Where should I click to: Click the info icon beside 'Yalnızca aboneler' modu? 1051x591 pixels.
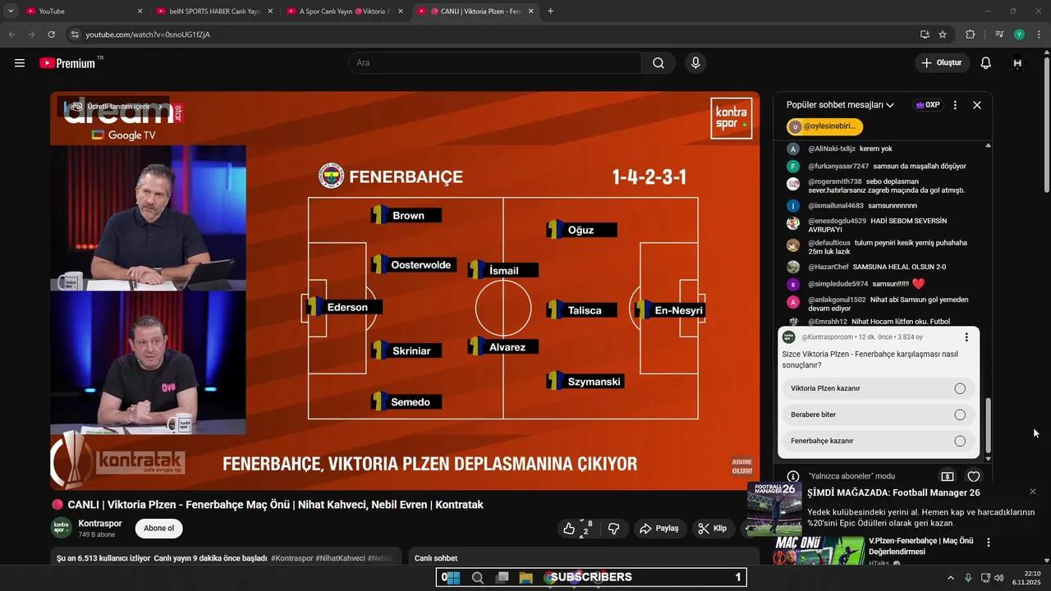coord(793,476)
